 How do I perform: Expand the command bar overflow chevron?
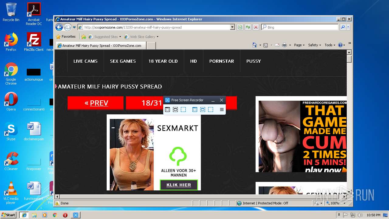click(349, 43)
